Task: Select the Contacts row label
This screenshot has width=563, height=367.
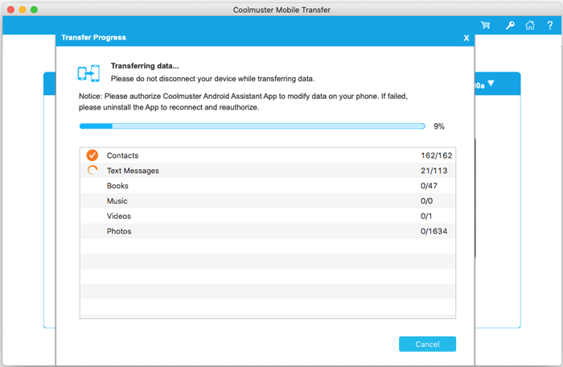Action: coord(122,155)
